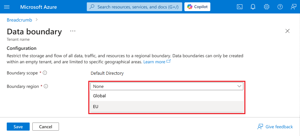Close the Data boundary pane

(x=288, y=31)
